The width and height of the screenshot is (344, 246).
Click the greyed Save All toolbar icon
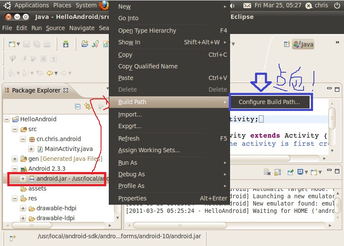(37, 44)
